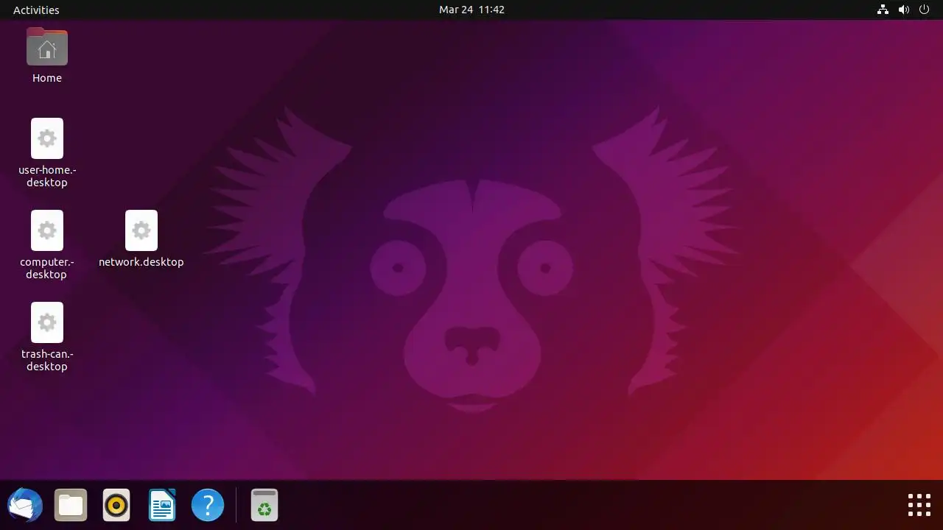Screen dimensions: 943x530
Task: Click the network status icon
Action: click(x=883, y=10)
